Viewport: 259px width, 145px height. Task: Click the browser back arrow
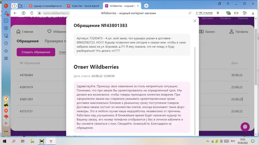click(x=15, y=13)
